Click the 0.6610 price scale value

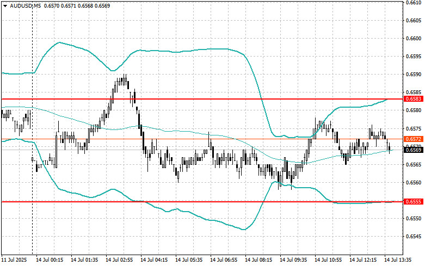coord(414,2)
